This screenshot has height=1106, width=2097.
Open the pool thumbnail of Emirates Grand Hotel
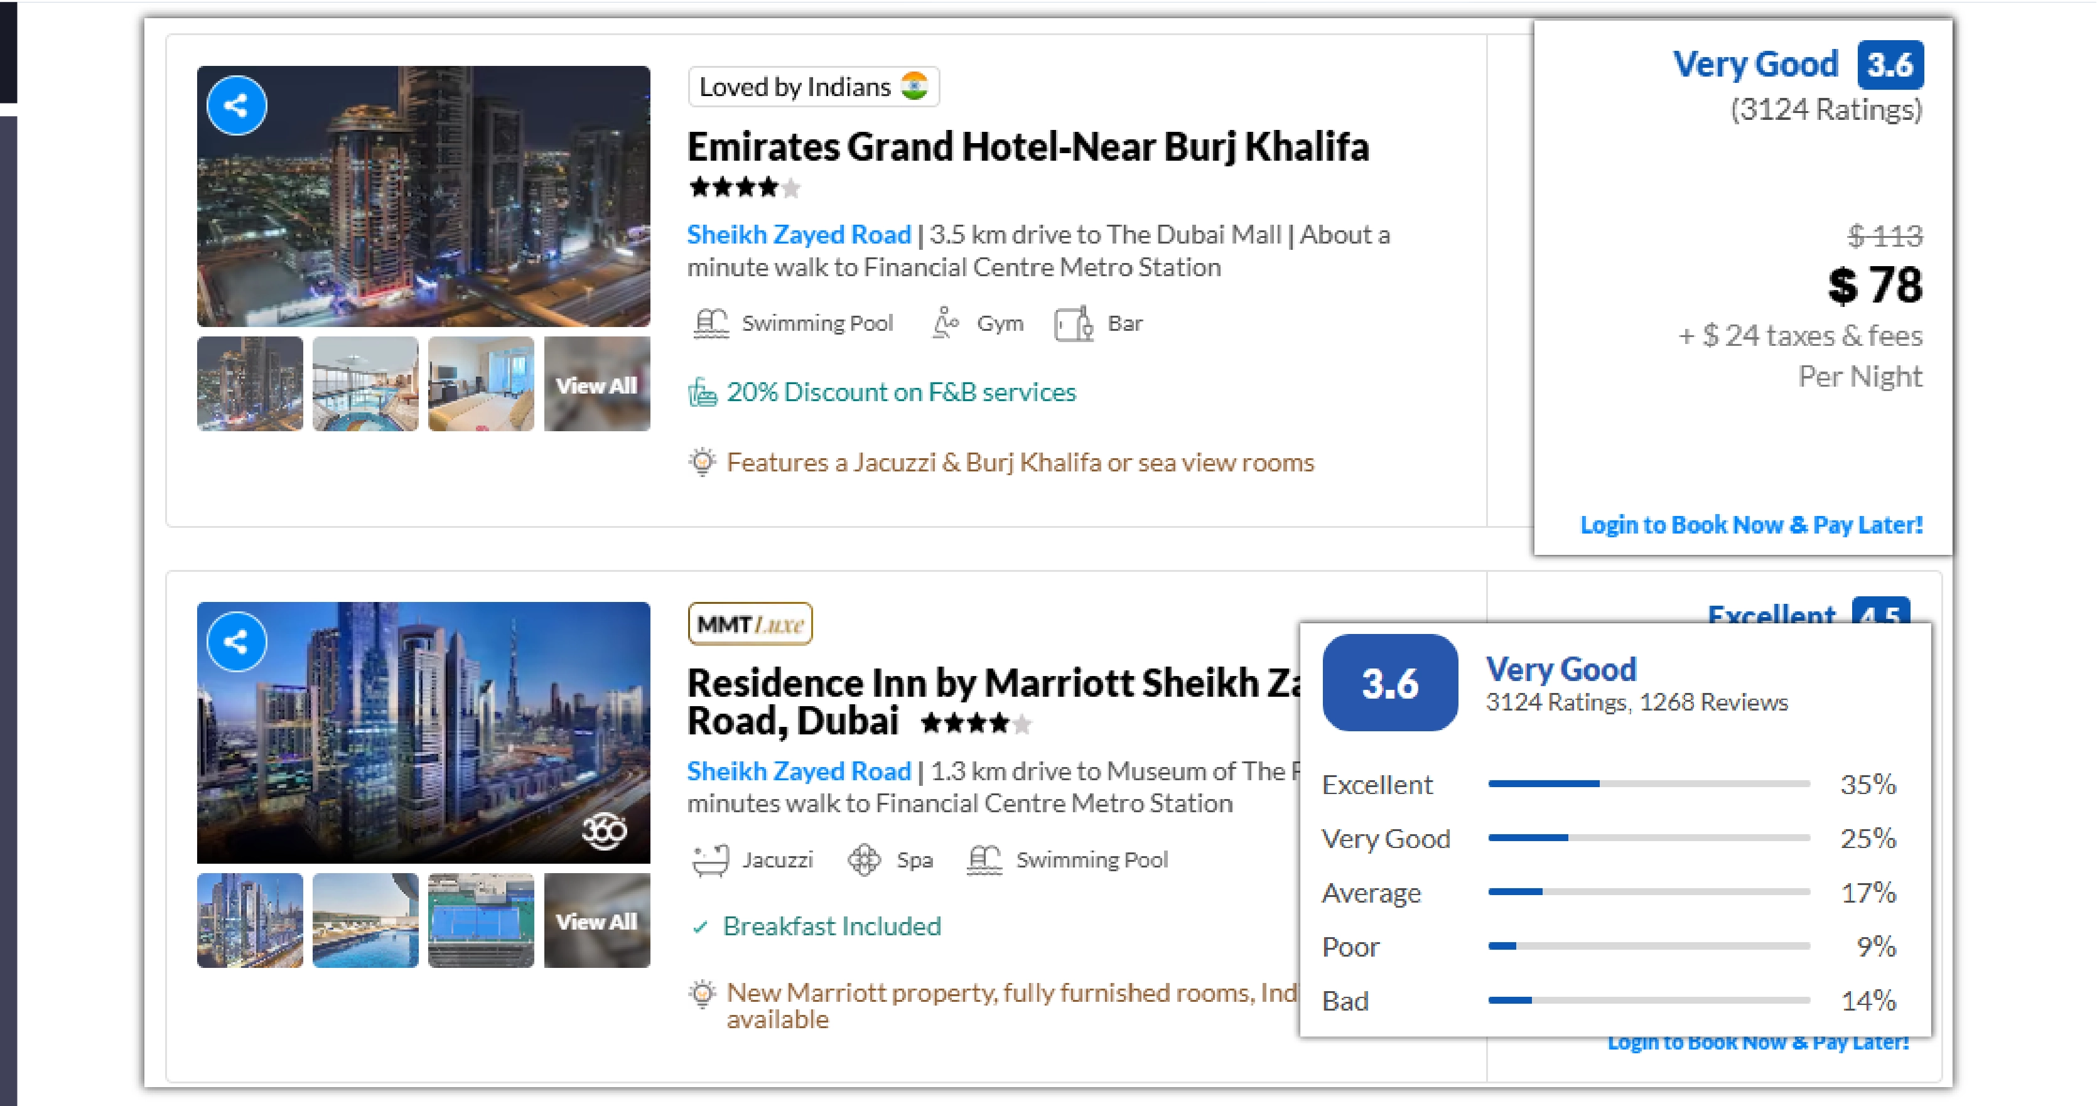tap(365, 384)
